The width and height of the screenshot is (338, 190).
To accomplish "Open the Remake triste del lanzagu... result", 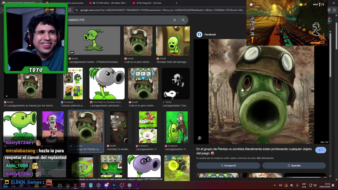I will click(173, 41).
